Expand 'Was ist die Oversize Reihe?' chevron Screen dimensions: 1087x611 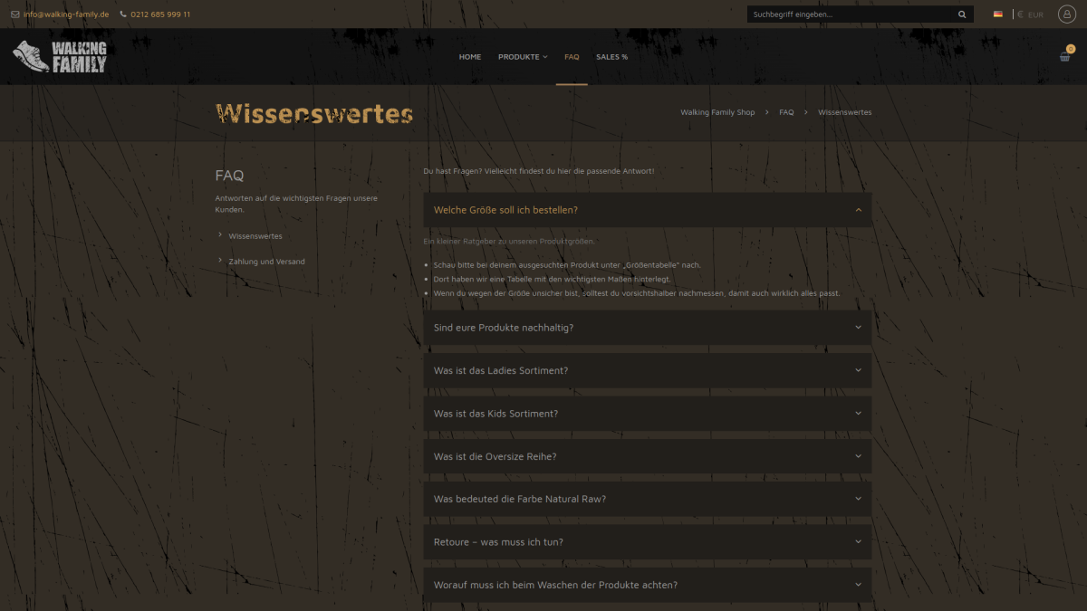click(858, 456)
